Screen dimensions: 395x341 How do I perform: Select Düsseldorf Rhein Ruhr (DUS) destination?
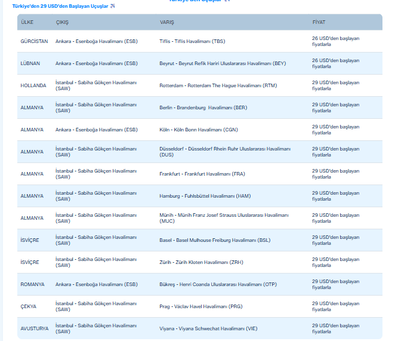pos(225,152)
